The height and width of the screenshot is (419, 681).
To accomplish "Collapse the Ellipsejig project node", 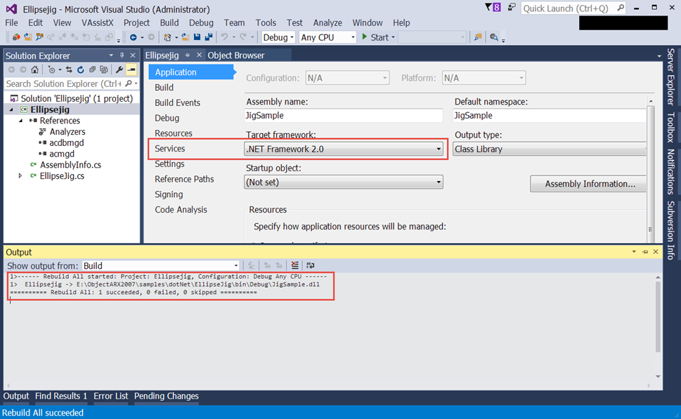I will point(12,109).
